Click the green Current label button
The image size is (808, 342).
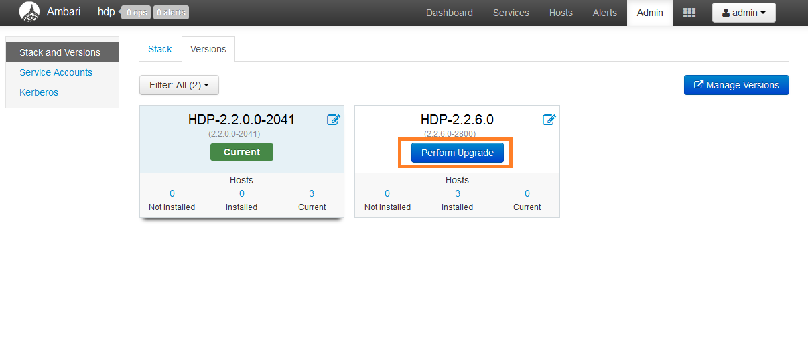click(x=242, y=152)
